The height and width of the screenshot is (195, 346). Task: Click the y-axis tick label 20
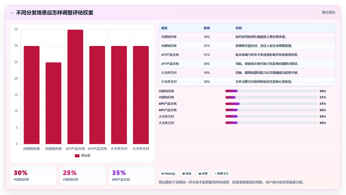pos(16,79)
